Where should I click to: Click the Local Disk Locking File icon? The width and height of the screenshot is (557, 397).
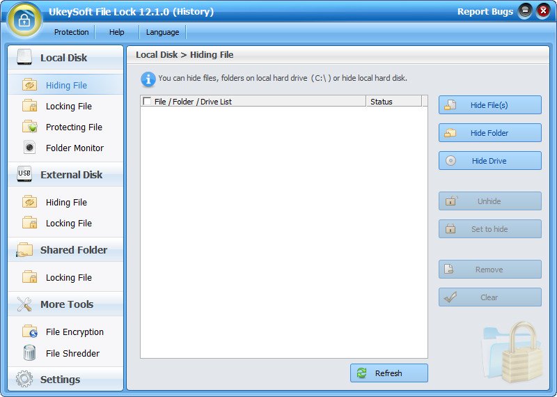coord(29,106)
